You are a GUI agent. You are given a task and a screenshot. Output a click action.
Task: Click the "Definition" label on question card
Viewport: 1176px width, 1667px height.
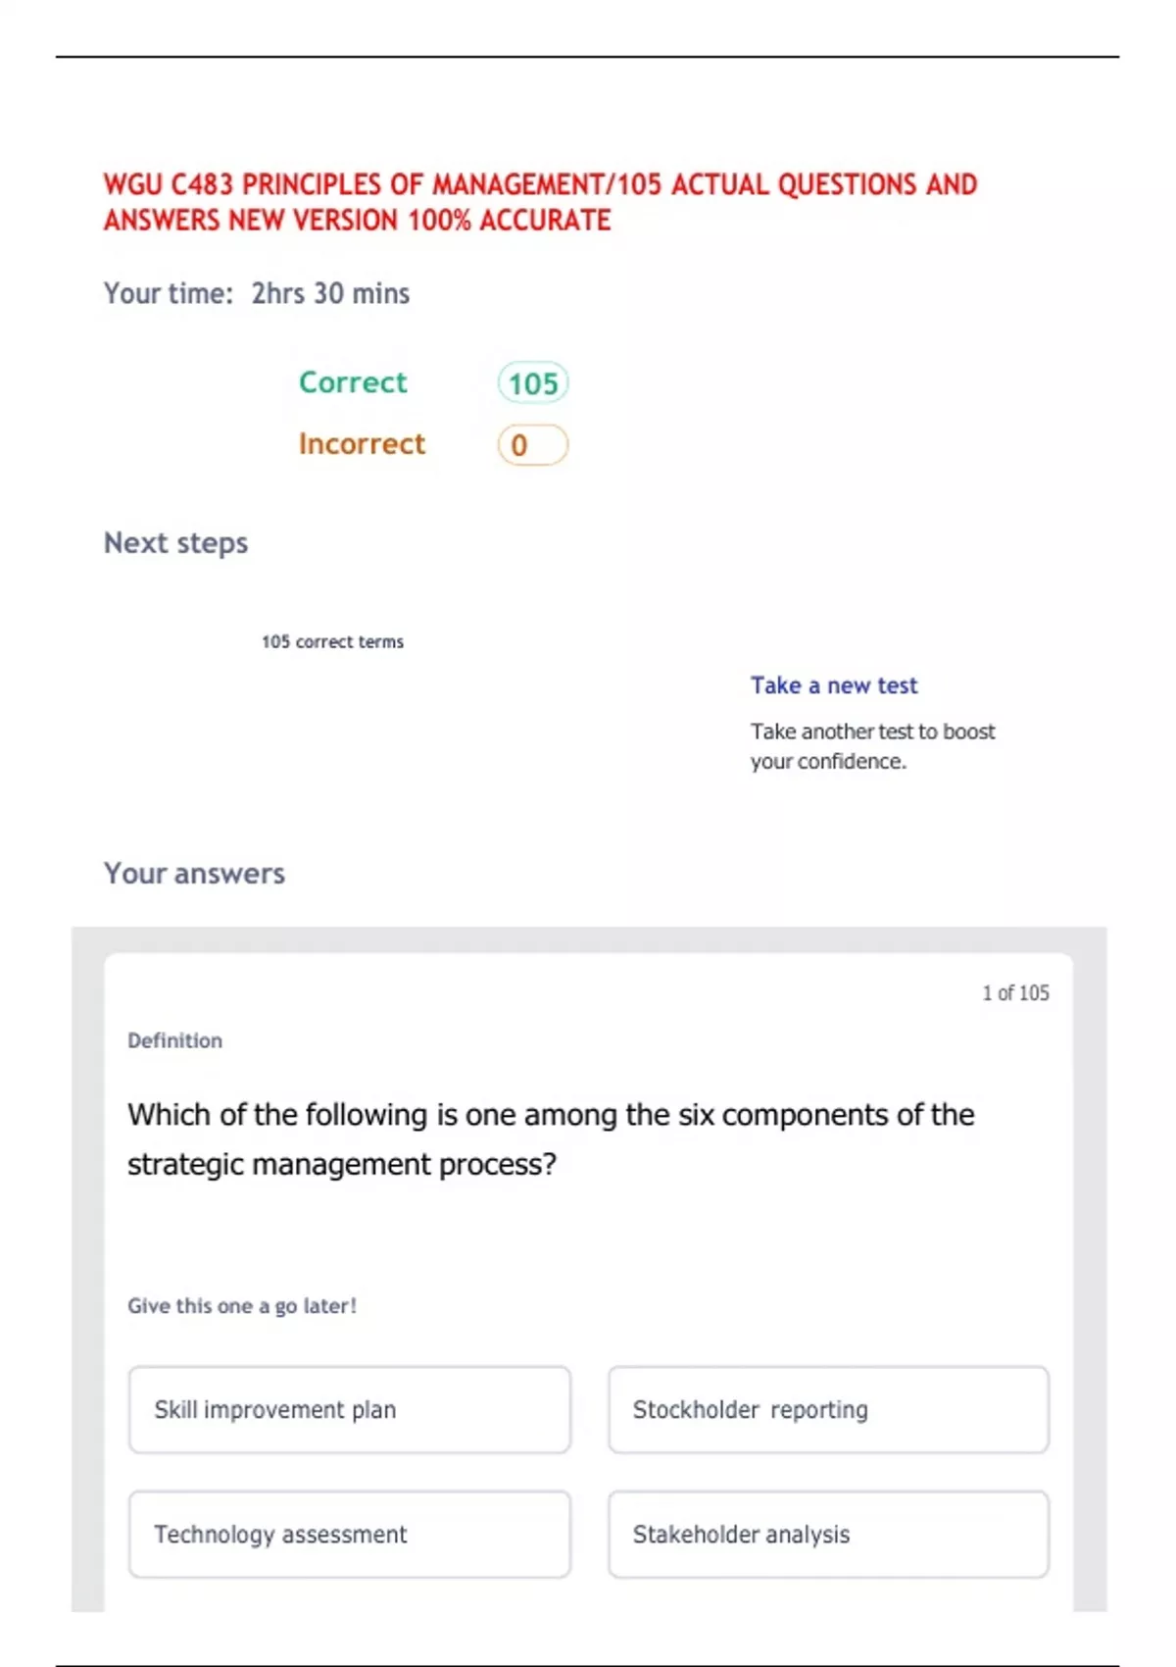click(174, 1040)
